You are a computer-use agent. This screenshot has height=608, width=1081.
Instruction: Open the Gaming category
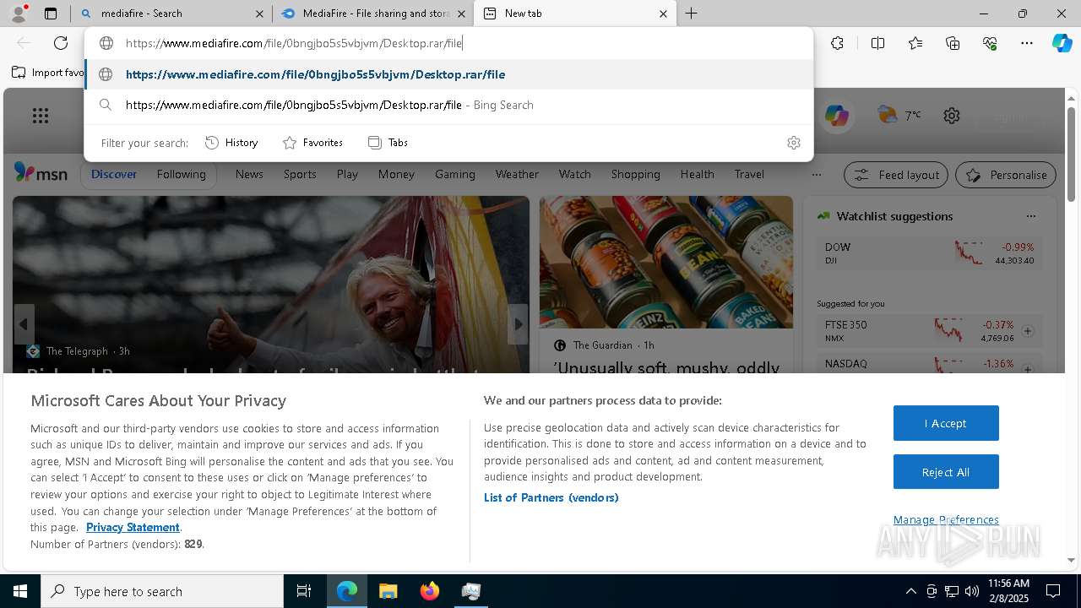(x=454, y=174)
